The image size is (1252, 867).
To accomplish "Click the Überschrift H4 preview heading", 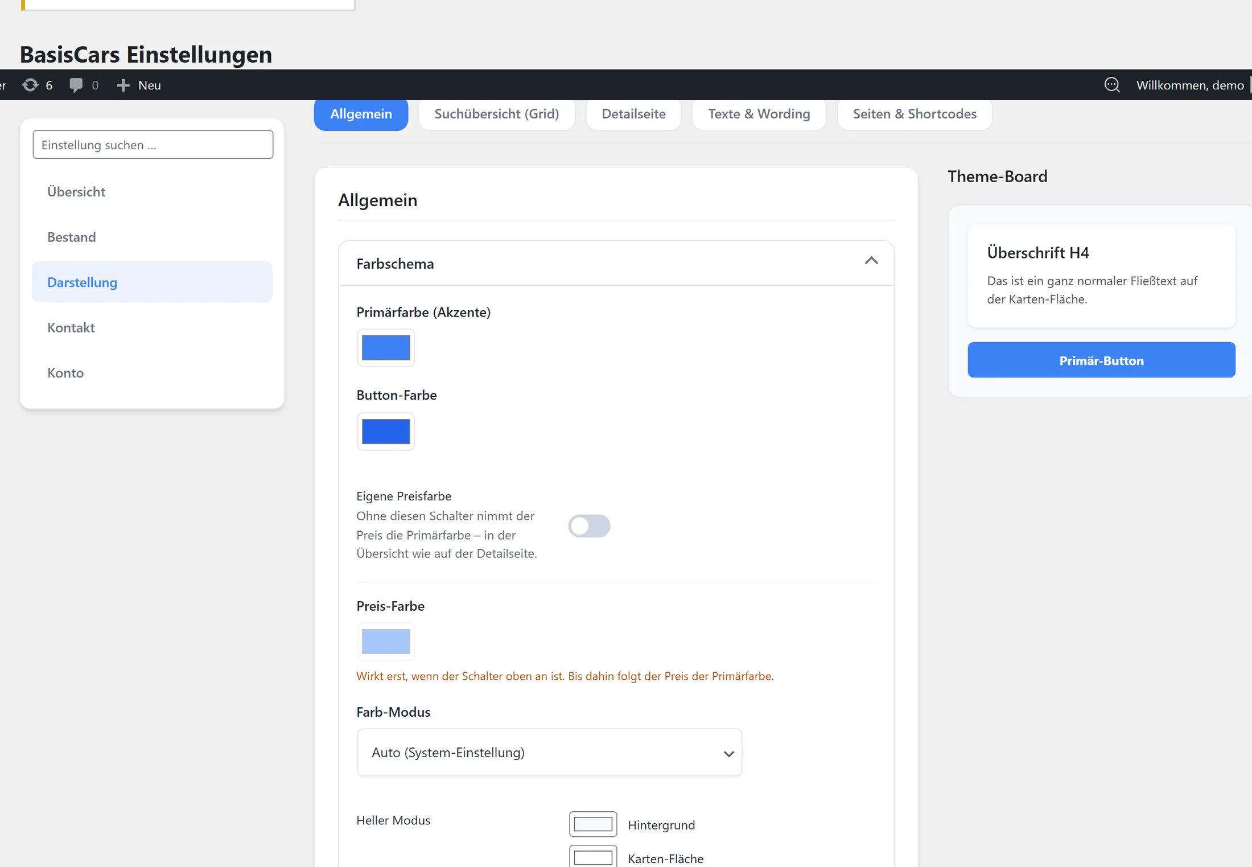I will 1038,252.
